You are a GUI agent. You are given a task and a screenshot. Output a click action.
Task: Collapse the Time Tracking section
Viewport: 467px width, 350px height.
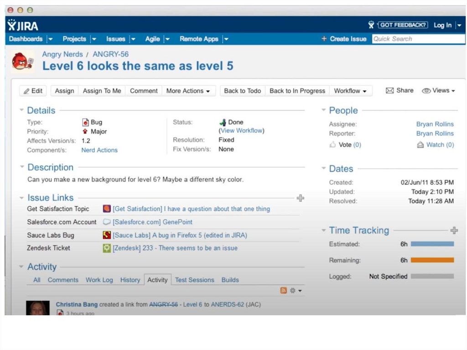pyautogui.click(x=324, y=230)
